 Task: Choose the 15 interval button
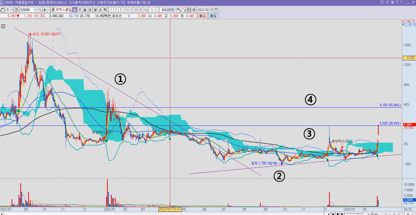point(131,10)
